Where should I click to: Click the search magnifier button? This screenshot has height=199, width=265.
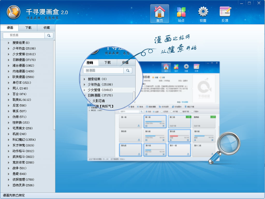pos(49,35)
